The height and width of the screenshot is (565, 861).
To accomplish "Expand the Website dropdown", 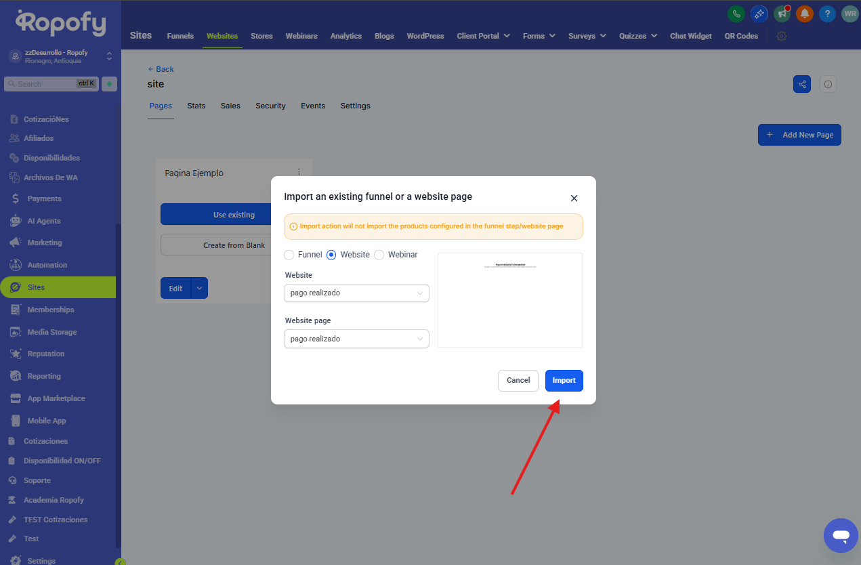I will point(356,293).
